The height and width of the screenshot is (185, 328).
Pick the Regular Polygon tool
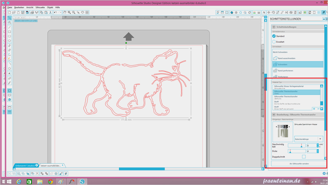coord(10,68)
